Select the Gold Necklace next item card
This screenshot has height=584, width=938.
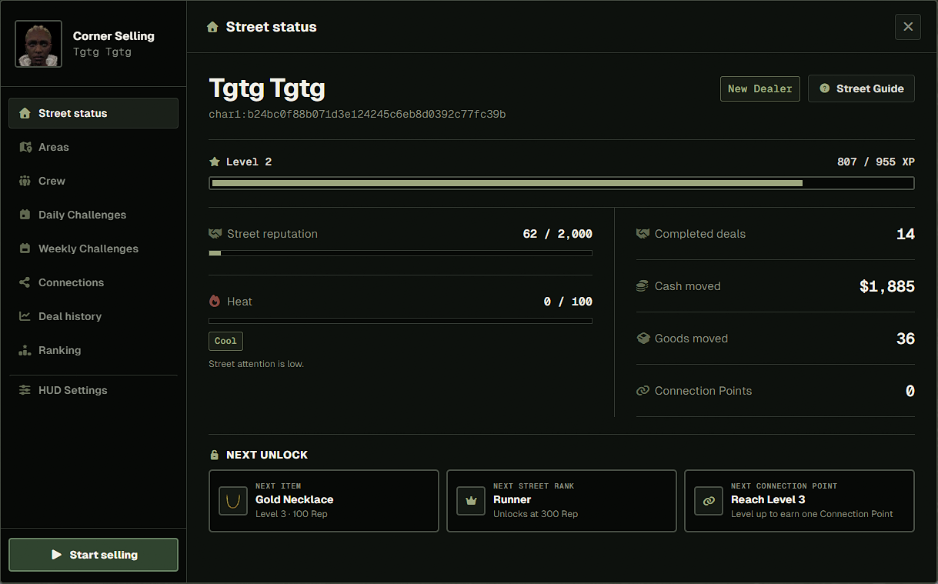pyautogui.click(x=324, y=501)
